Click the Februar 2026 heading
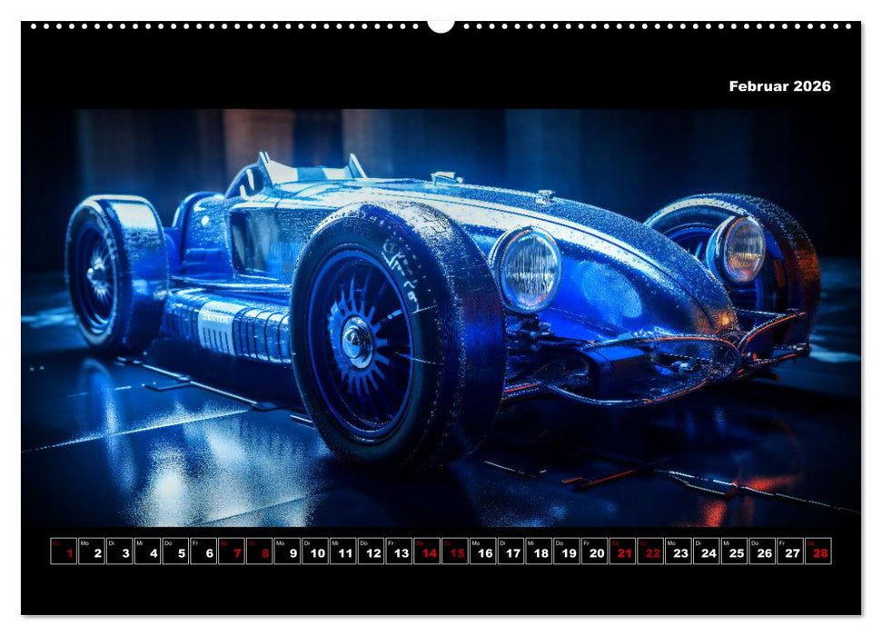The width and height of the screenshot is (882, 636). pyautogui.click(x=778, y=86)
